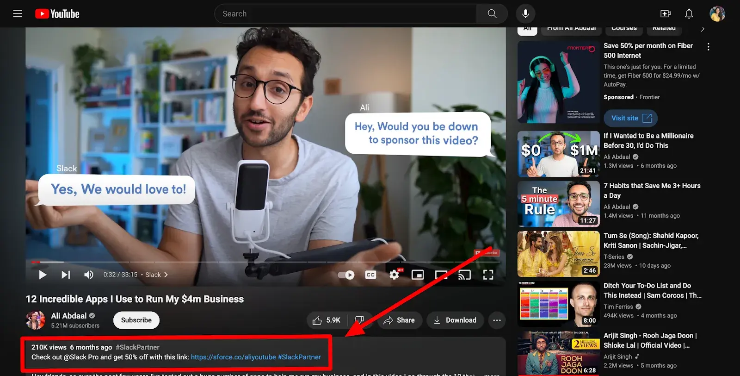The width and height of the screenshot is (740, 376).
Task: Open Ali Abdaal channel avatar
Action: click(x=36, y=320)
